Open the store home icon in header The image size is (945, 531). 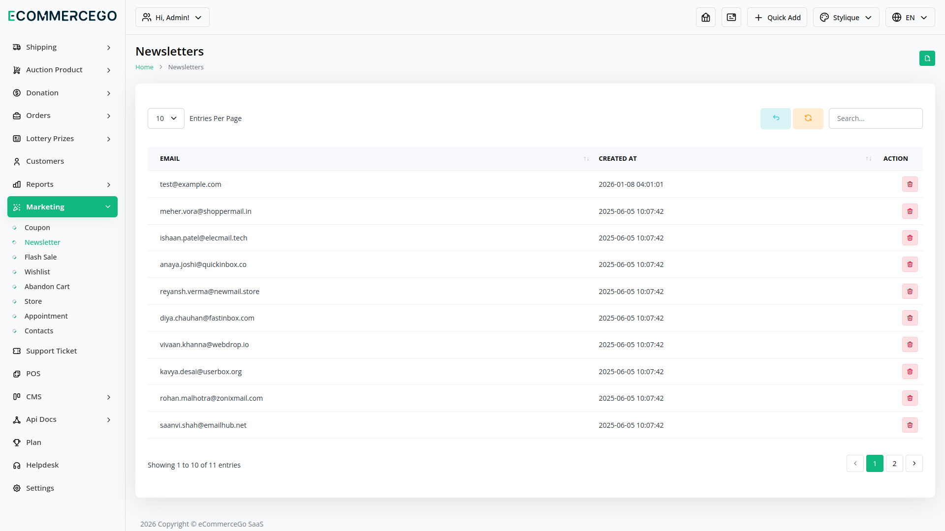coord(706,17)
